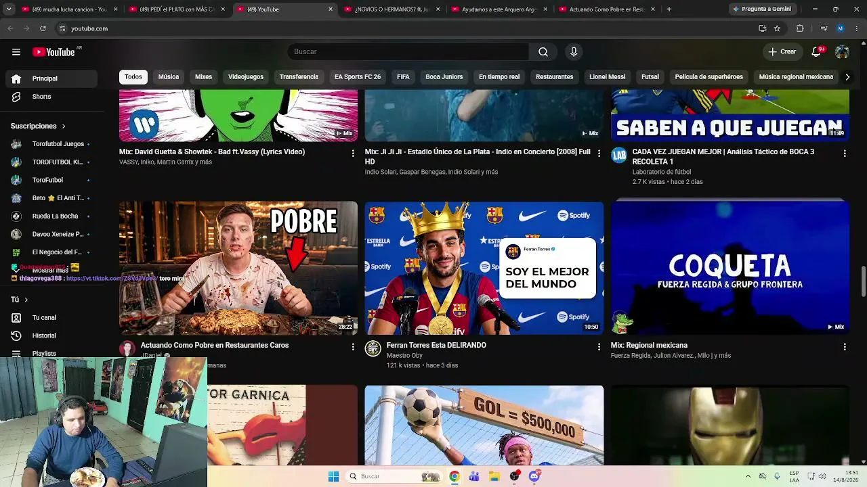Image resolution: width=867 pixels, height=487 pixels.
Task: Switch to the Ayudamos a este Arquero tab
Action: click(x=500, y=9)
